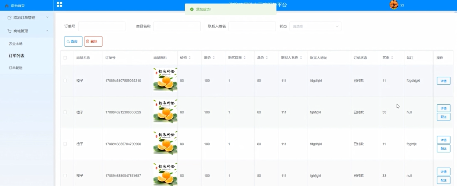
Task: Open the 状态 select dropdown
Action: click(315, 26)
